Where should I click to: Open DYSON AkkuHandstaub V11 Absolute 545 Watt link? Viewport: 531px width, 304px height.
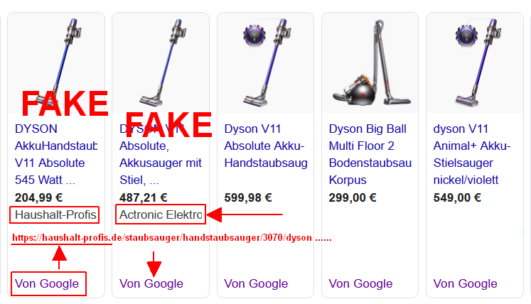(56, 154)
